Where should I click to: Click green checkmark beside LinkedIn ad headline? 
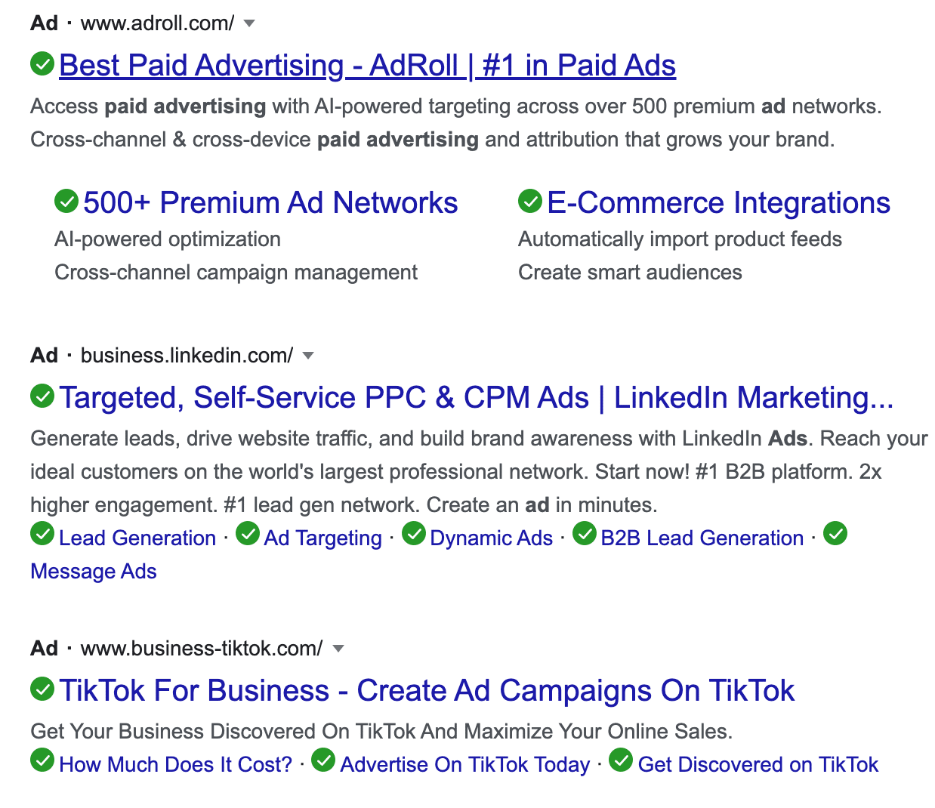click(x=42, y=396)
